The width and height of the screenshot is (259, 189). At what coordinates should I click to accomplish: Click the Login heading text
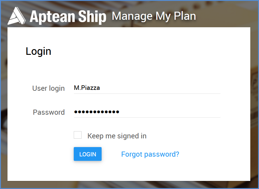[38, 51]
